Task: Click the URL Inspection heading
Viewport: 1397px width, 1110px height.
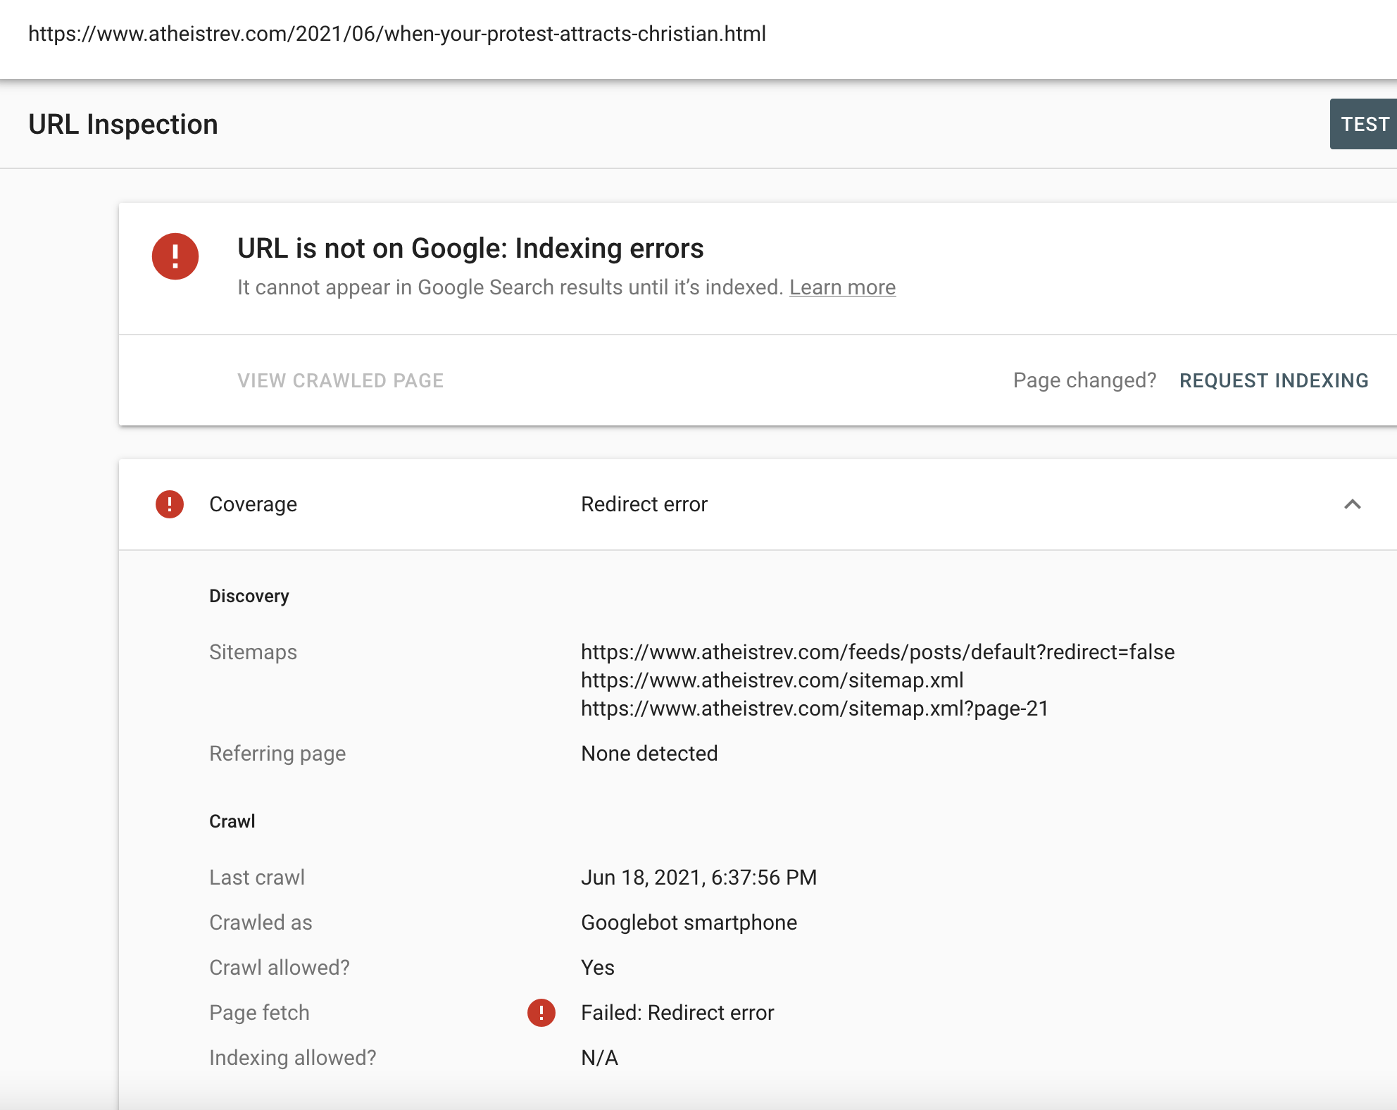Action: coord(123,125)
